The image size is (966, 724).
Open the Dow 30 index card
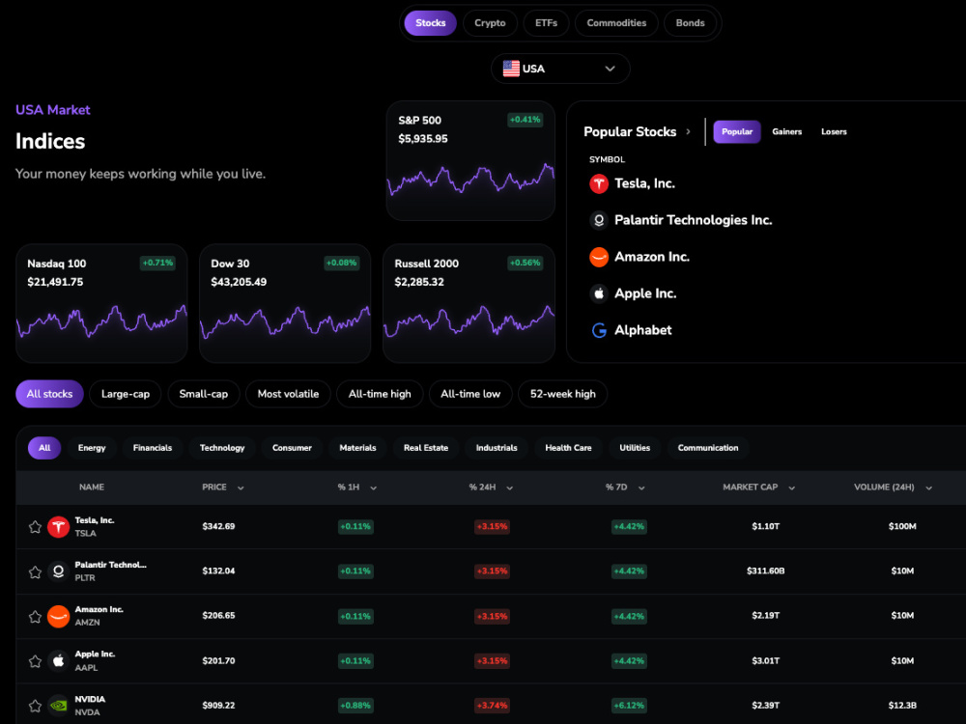click(285, 303)
